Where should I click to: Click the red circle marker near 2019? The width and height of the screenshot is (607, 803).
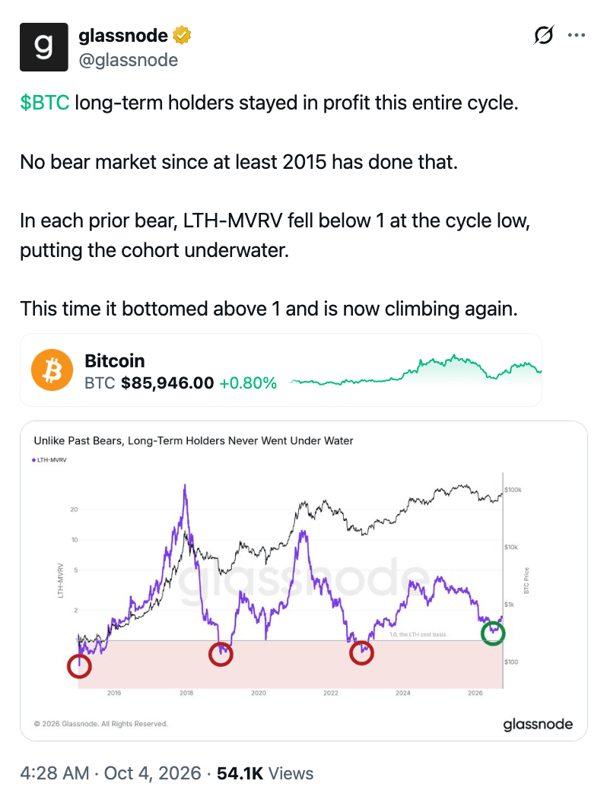pyautogui.click(x=221, y=654)
